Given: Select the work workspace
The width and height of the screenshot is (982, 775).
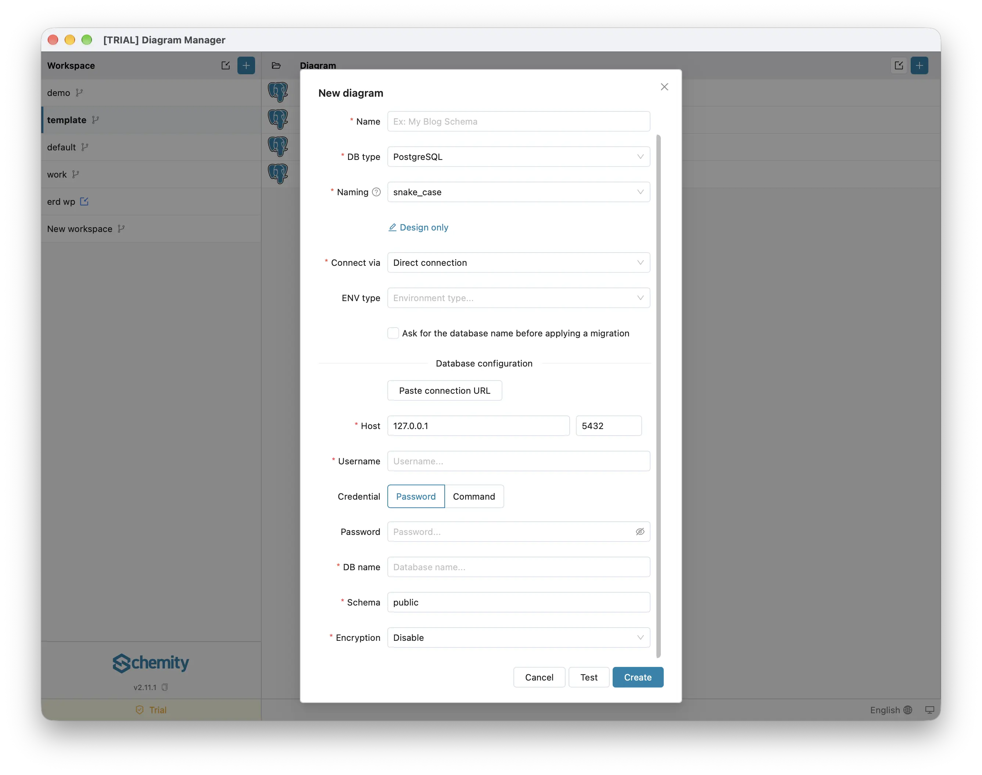Looking at the screenshot, I should click(x=151, y=174).
